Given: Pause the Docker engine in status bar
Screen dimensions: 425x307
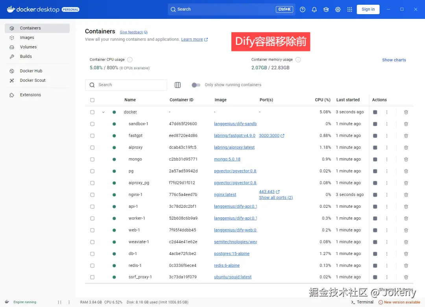Looking at the screenshot, I should coord(60,302).
